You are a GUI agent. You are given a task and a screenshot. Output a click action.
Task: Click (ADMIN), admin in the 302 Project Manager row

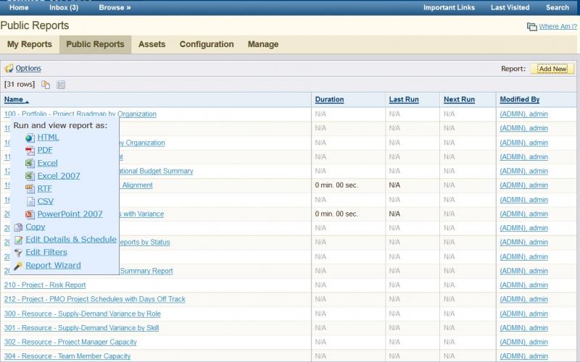pyautogui.click(x=523, y=342)
